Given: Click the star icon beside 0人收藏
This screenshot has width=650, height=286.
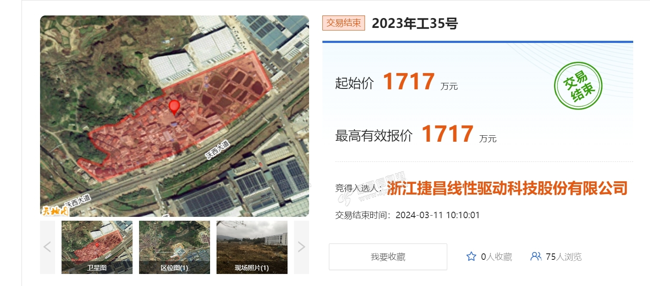Looking at the screenshot, I should [471, 257].
